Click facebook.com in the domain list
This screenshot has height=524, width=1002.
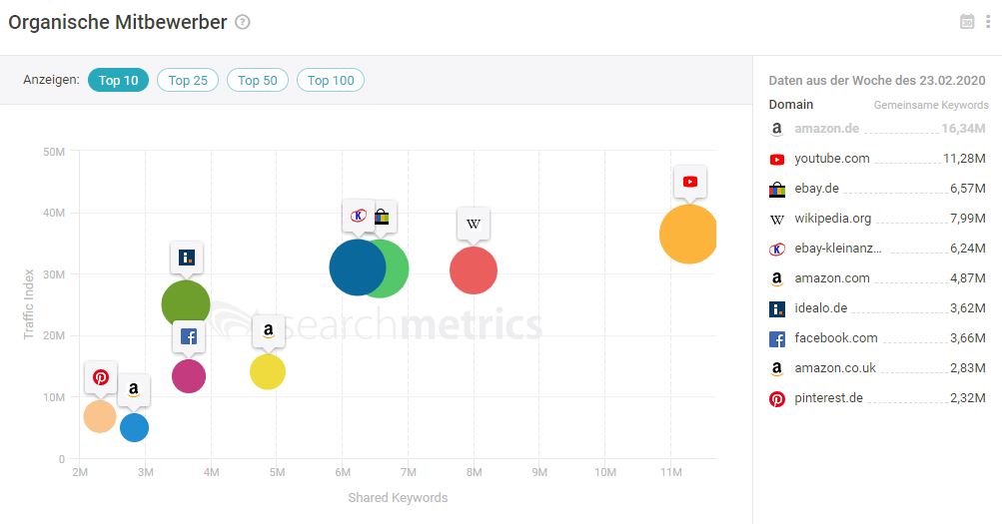click(x=836, y=338)
